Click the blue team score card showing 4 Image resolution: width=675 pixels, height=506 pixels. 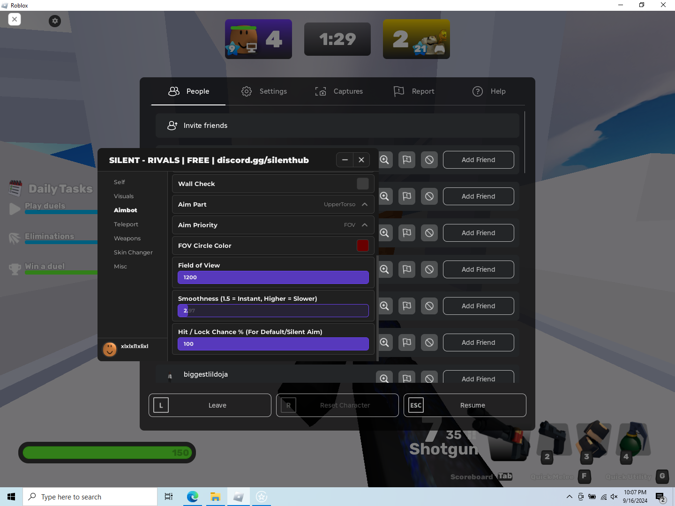258,39
